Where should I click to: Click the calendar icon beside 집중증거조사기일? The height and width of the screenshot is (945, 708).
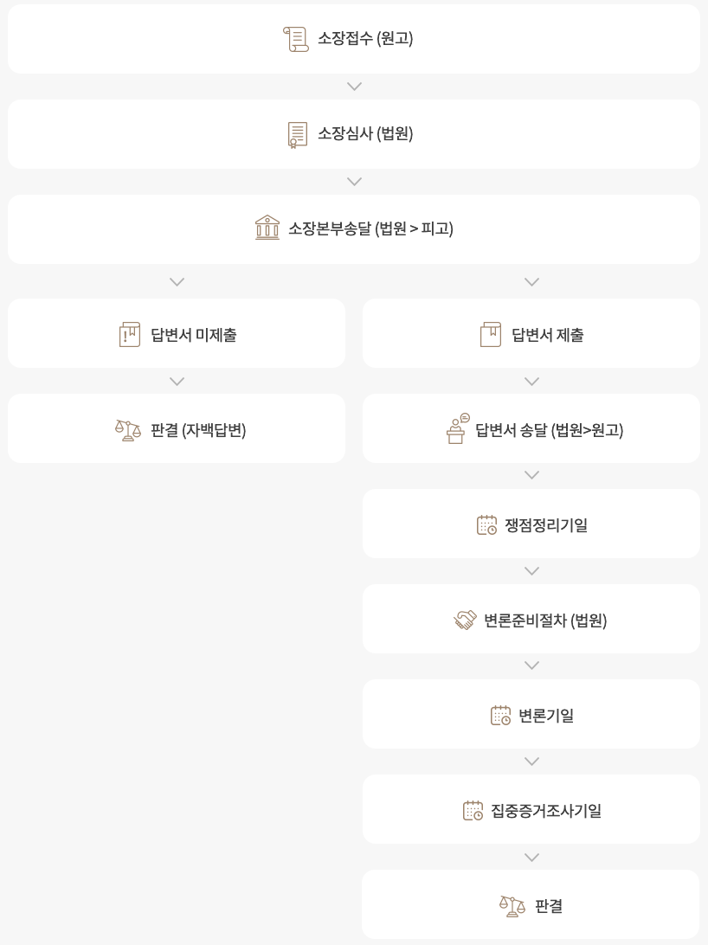point(473,811)
